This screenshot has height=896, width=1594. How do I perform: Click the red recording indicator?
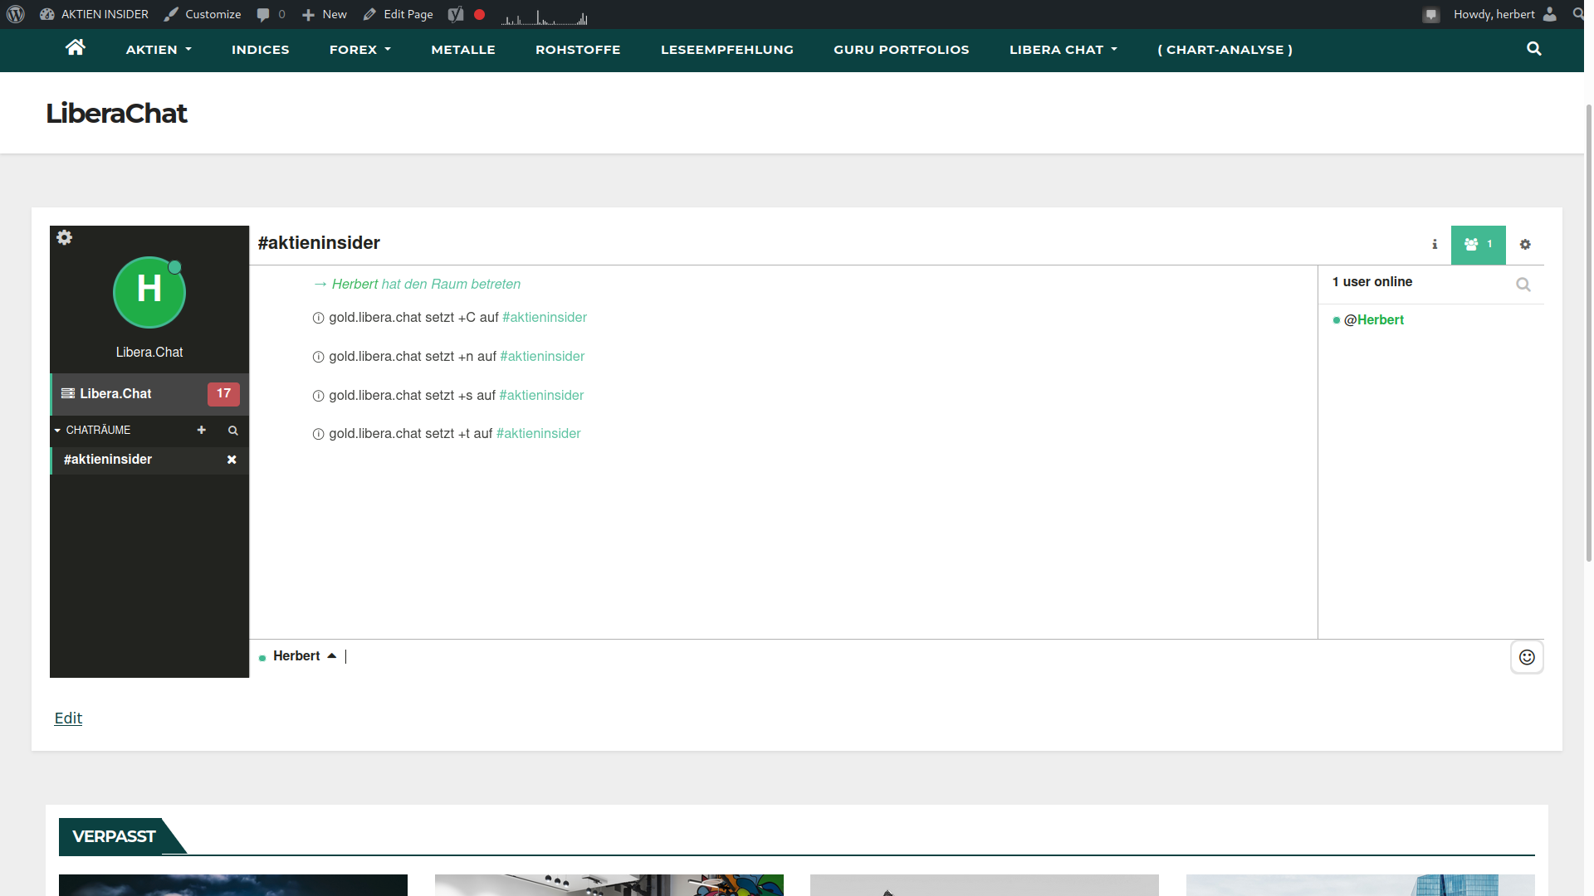479,14
